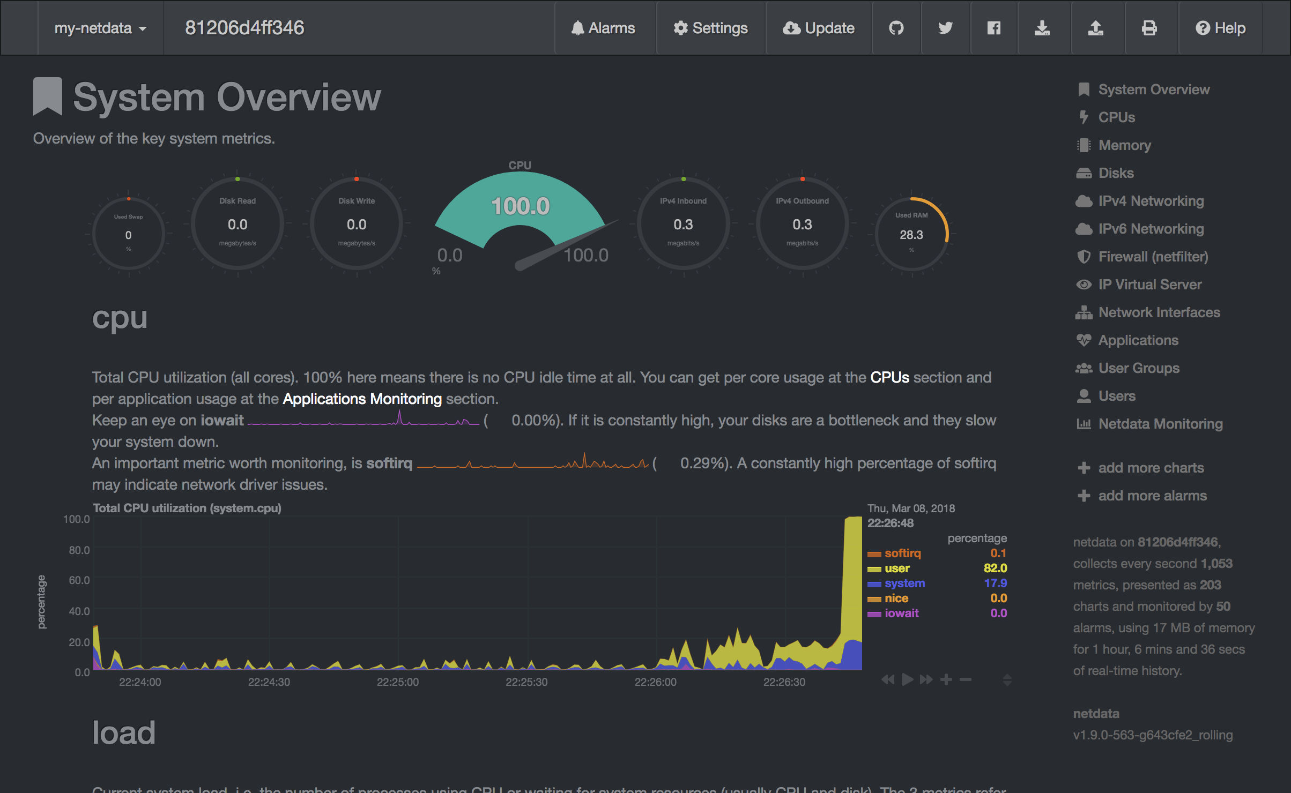The width and height of the screenshot is (1291, 793).
Task: Expand add more charts in sidebar
Action: pos(1151,468)
